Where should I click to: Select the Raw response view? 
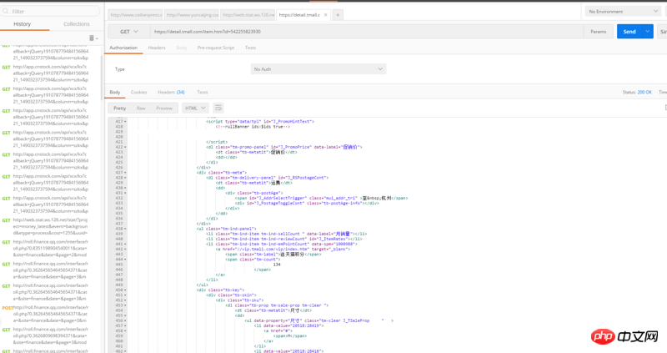(x=141, y=108)
